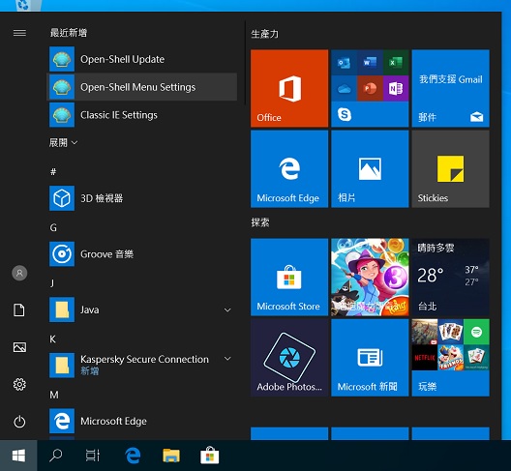Open Microsoft Store from the taskbar
This screenshot has width=511, height=471.
(210, 455)
